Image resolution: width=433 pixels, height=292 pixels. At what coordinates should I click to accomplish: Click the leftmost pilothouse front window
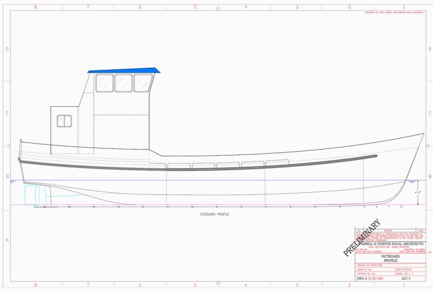(104, 83)
